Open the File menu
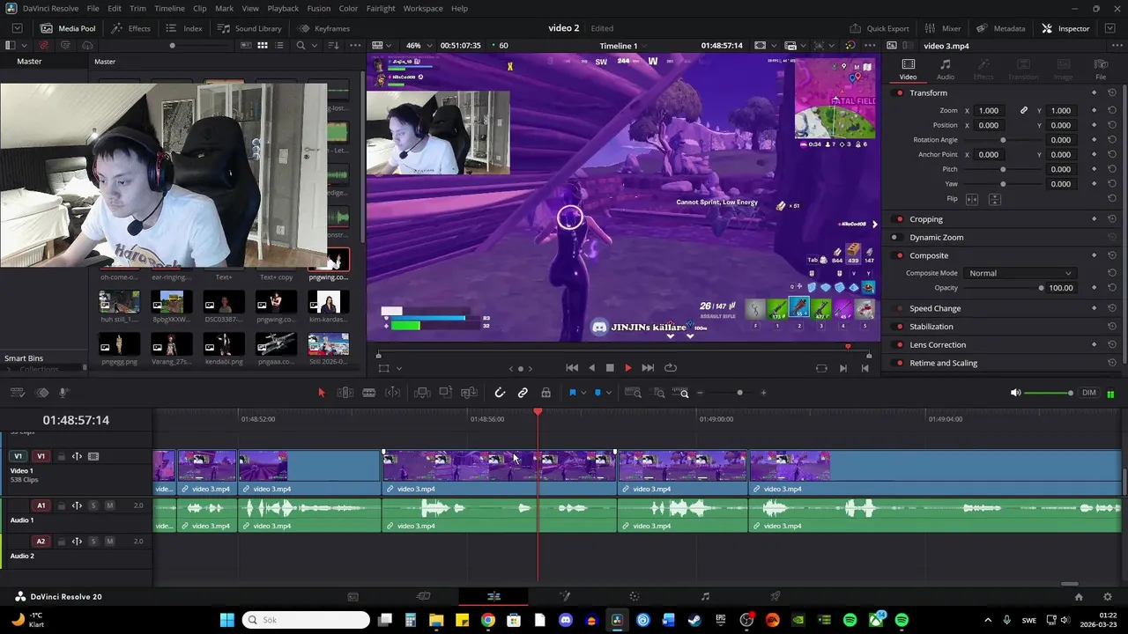Image resolution: width=1128 pixels, height=634 pixels. (93, 8)
